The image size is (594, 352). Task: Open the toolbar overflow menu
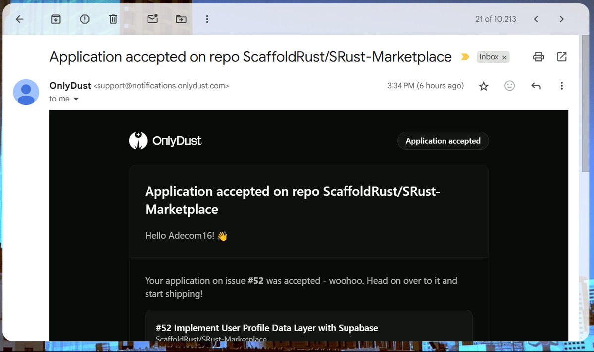207,19
